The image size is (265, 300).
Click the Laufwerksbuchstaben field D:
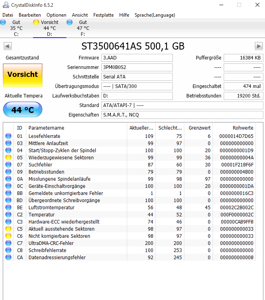(x=137, y=96)
